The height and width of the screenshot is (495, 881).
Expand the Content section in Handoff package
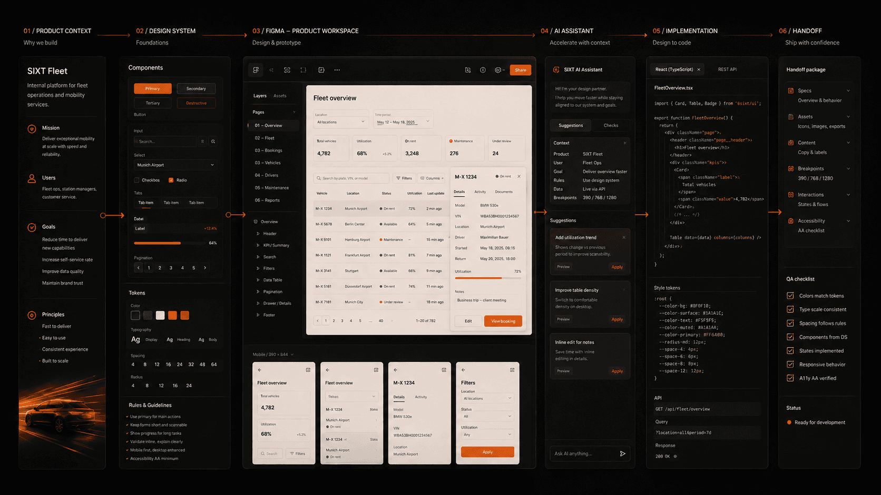(x=848, y=143)
